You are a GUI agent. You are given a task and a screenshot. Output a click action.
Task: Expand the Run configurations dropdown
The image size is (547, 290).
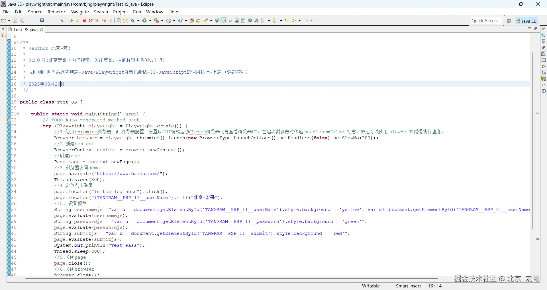pyautogui.click(x=150, y=20)
